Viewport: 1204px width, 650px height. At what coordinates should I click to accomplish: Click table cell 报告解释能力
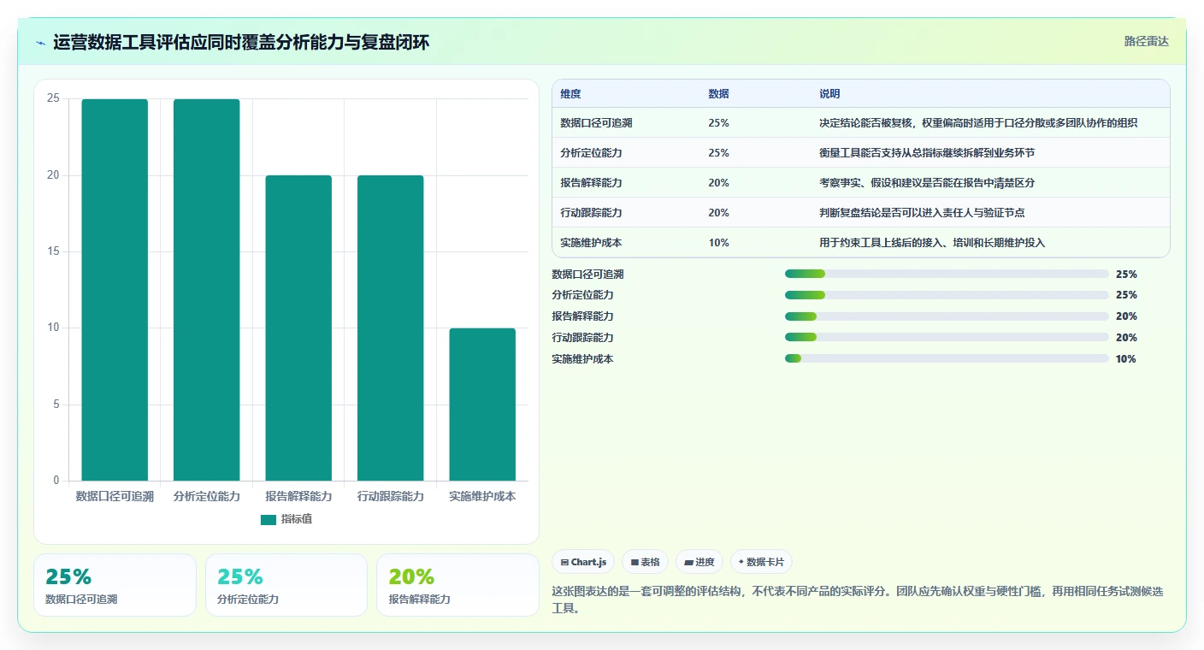(591, 183)
